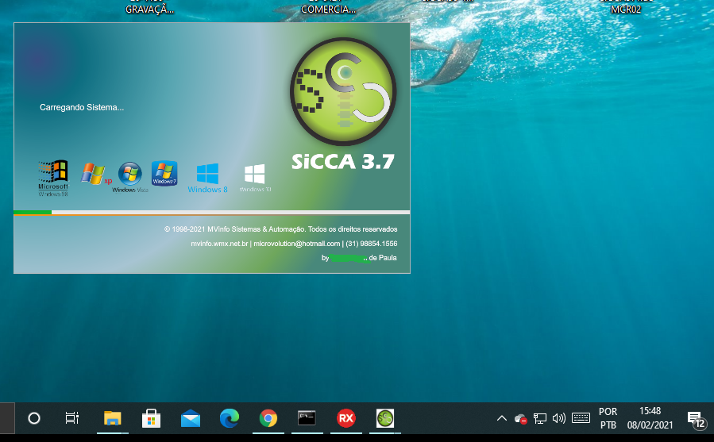
Task: Open the RX application from taskbar
Action: click(x=345, y=418)
